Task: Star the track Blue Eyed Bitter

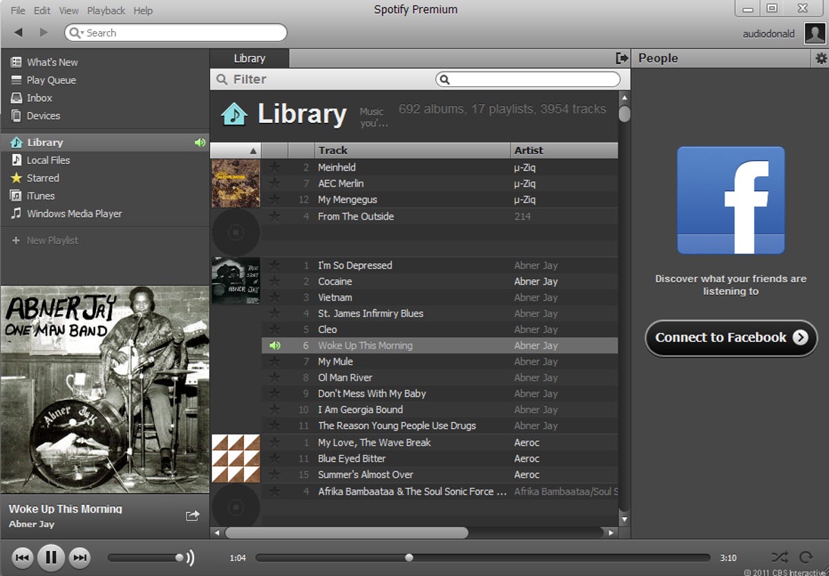Action: click(275, 459)
